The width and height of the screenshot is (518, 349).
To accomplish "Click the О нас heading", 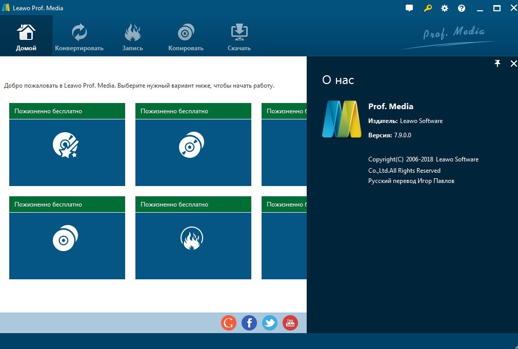I will [x=338, y=80].
